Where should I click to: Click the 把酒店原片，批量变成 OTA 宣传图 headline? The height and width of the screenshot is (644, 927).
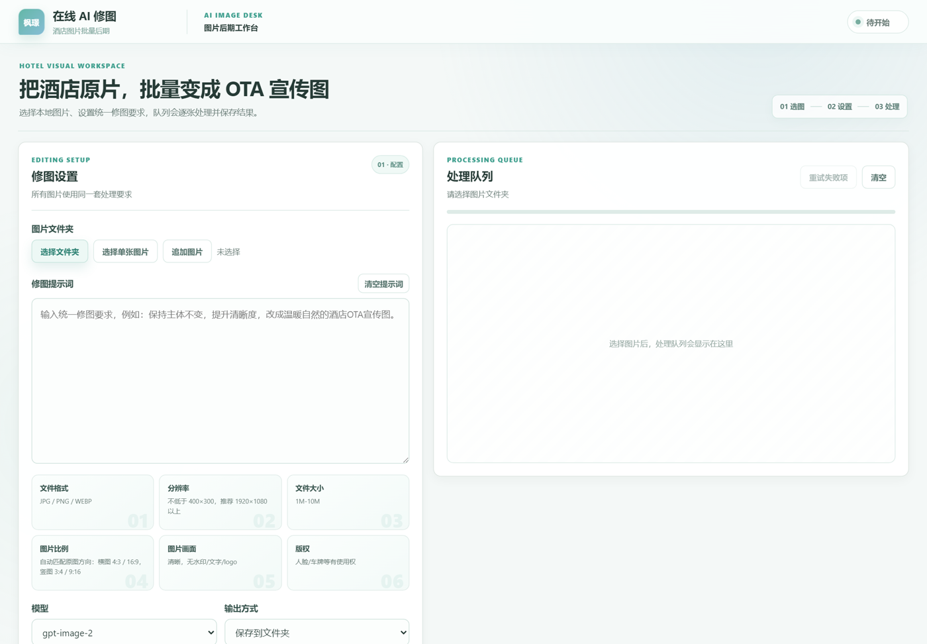pyautogui.click(x=174, y=89)
